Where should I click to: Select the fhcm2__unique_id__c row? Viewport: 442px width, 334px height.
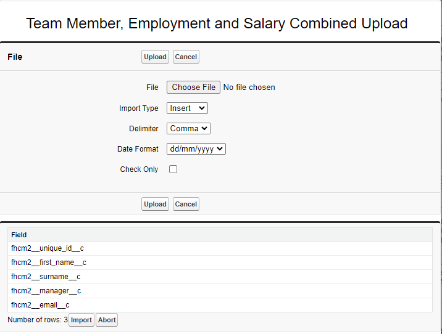coord(48,248)
